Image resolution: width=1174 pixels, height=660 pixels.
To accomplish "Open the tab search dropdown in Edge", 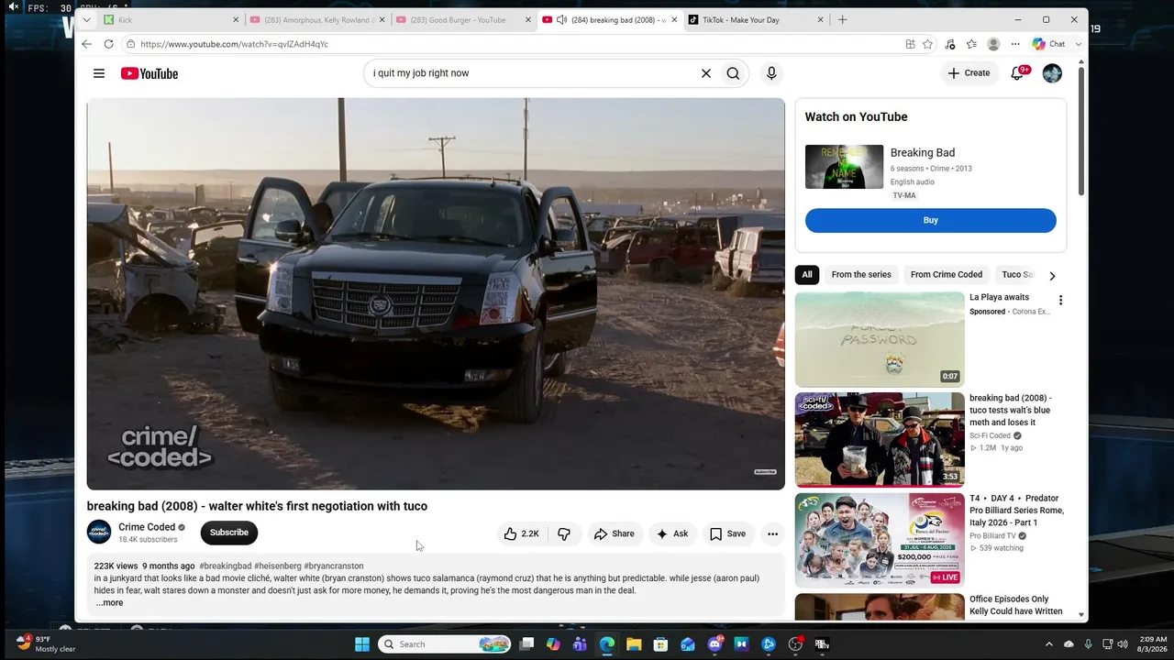I will coord(86,19).
